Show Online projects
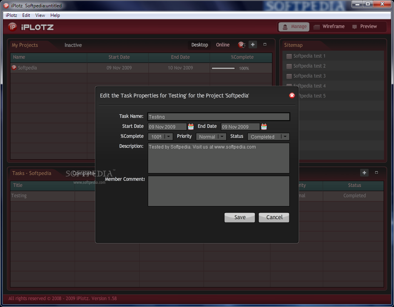 [x=223, y=45]
